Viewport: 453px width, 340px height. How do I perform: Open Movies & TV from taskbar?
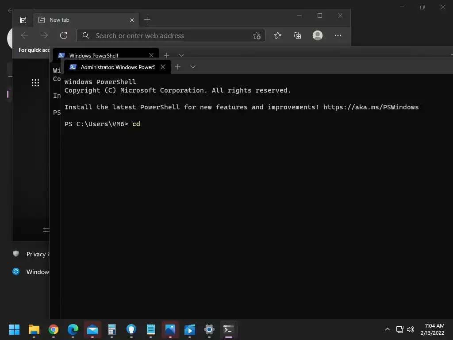click(190, 329)
